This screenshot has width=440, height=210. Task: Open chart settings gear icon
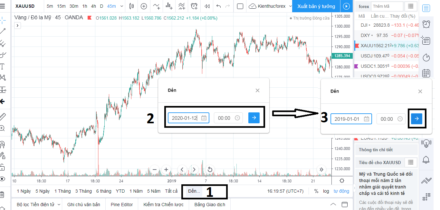(342, 180)
